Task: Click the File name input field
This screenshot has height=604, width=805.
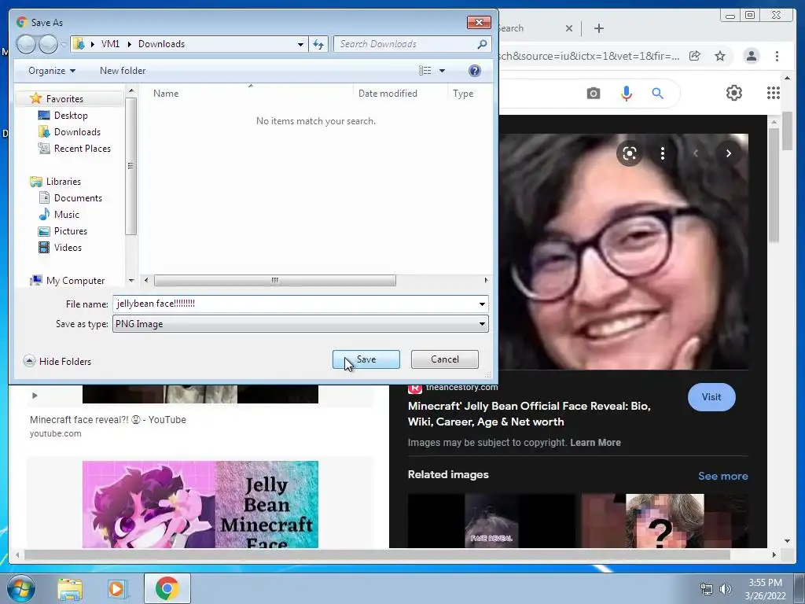Action: [296, 304]
